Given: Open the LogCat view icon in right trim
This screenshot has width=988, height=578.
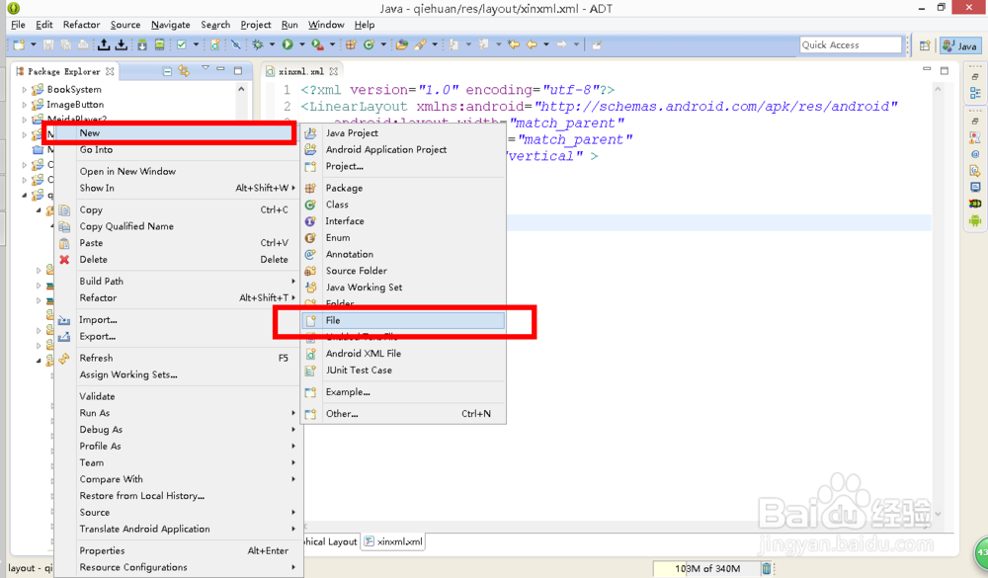Looking at the screenshot, I should tap(975, 204).
